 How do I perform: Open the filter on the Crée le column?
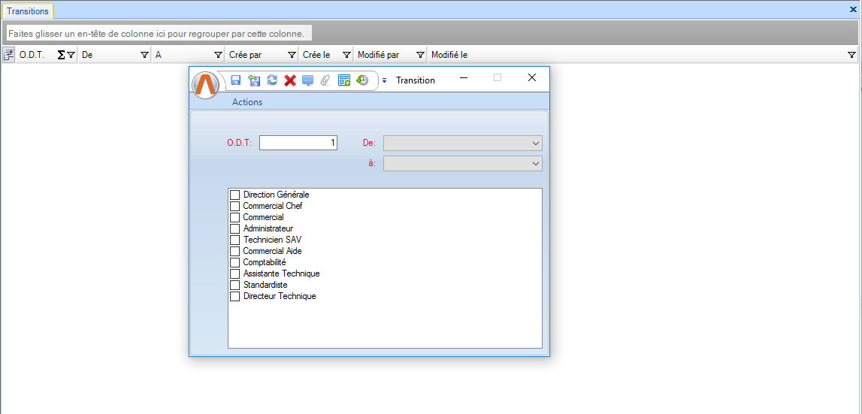346,55
